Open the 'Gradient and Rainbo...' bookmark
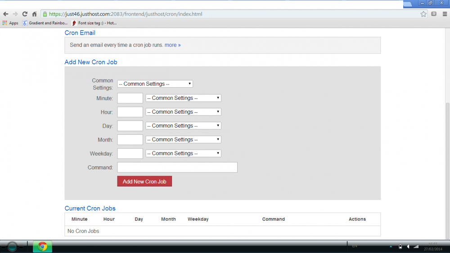The image size is (450, 253). [x=45, y=23]
